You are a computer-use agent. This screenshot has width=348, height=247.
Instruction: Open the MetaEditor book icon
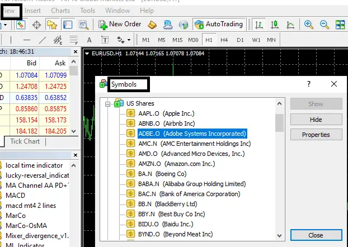(152, 25)
